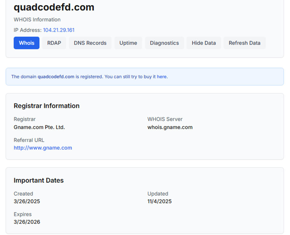Follow the "here" link to buy the domain
This screenshot has height=235, width=290.
[x=162, y=77]
